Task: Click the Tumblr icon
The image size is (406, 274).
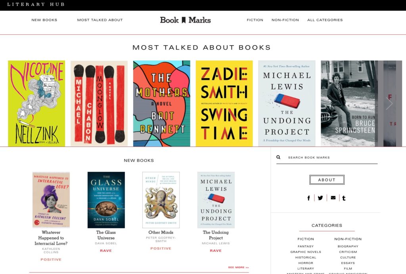Action: click(344, 198)
